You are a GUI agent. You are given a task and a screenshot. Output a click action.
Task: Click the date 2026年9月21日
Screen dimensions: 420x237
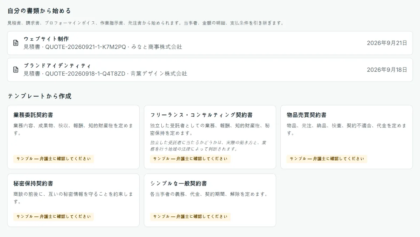387,43
